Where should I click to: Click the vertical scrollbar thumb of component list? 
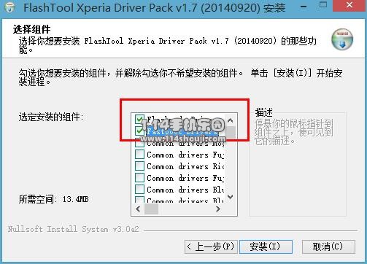point(231,132)
